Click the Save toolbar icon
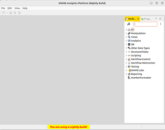165x130 pixels. (x=11, y=13)
